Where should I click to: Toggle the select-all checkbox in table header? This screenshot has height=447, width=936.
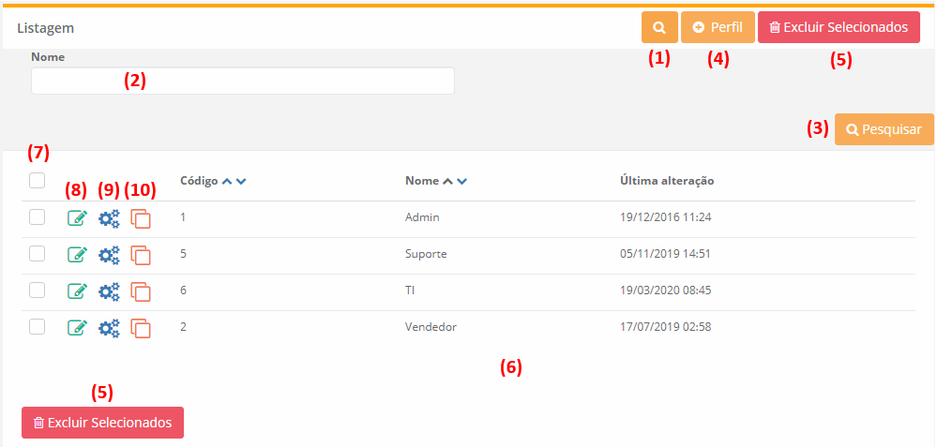point(38,181)
